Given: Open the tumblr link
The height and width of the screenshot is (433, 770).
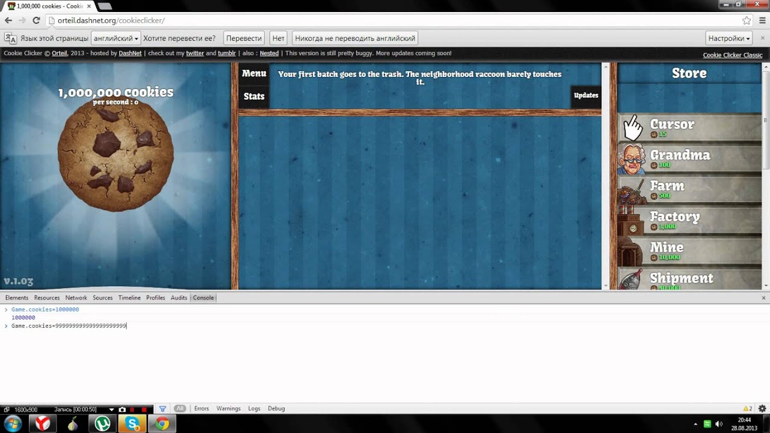Looking at the screenshot, I should coord(227,54).
